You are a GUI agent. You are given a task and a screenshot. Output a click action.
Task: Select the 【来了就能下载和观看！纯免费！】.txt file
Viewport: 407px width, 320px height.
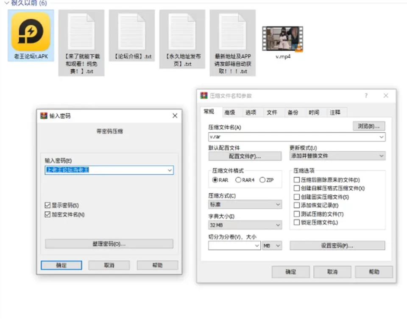tap(81, 43)
